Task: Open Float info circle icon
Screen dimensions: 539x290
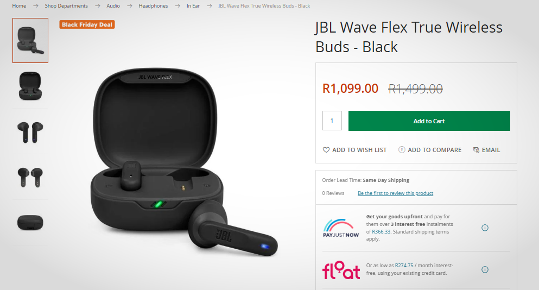Action: tap(485, 269)
